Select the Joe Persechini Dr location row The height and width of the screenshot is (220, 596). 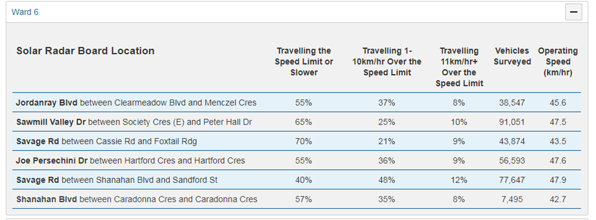[296, 160]
